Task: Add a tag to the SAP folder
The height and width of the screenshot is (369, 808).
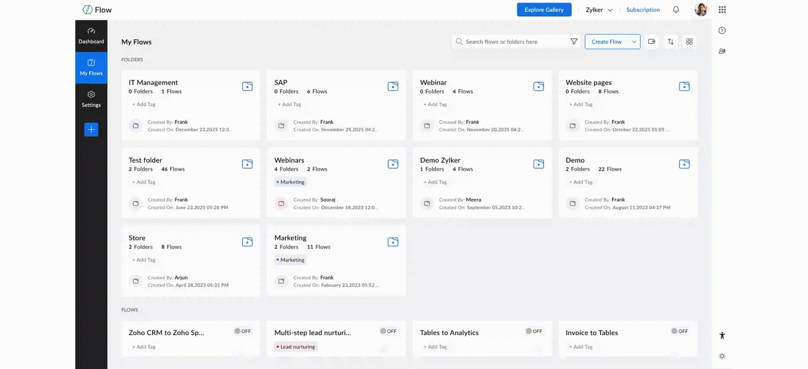Action: click(289, 104)
